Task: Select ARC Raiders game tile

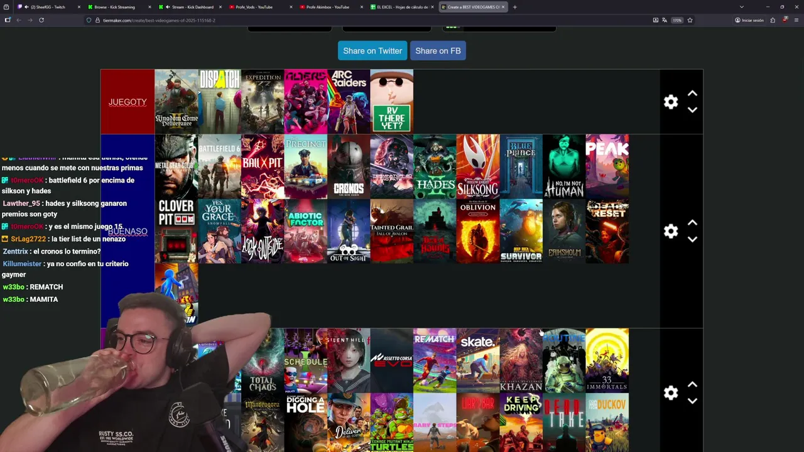Action: tap(349, 101)
